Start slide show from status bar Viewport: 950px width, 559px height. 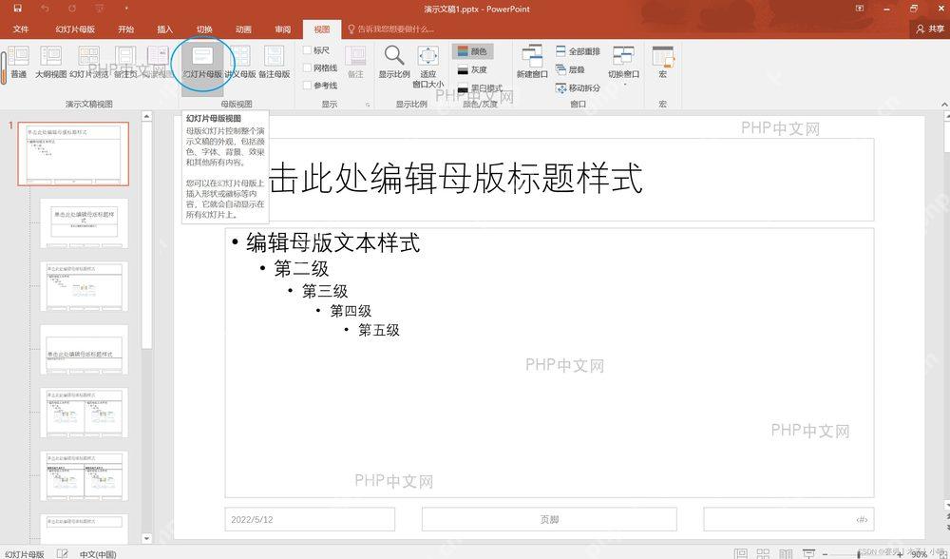(x=808, y=553)
